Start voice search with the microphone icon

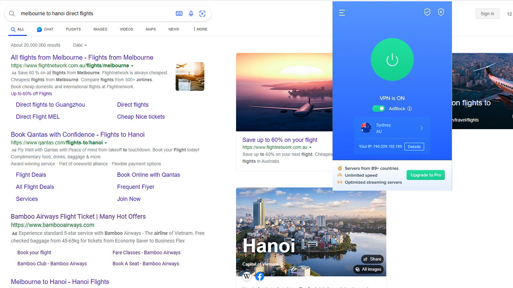pyautogui.click(x=191, y=14)
